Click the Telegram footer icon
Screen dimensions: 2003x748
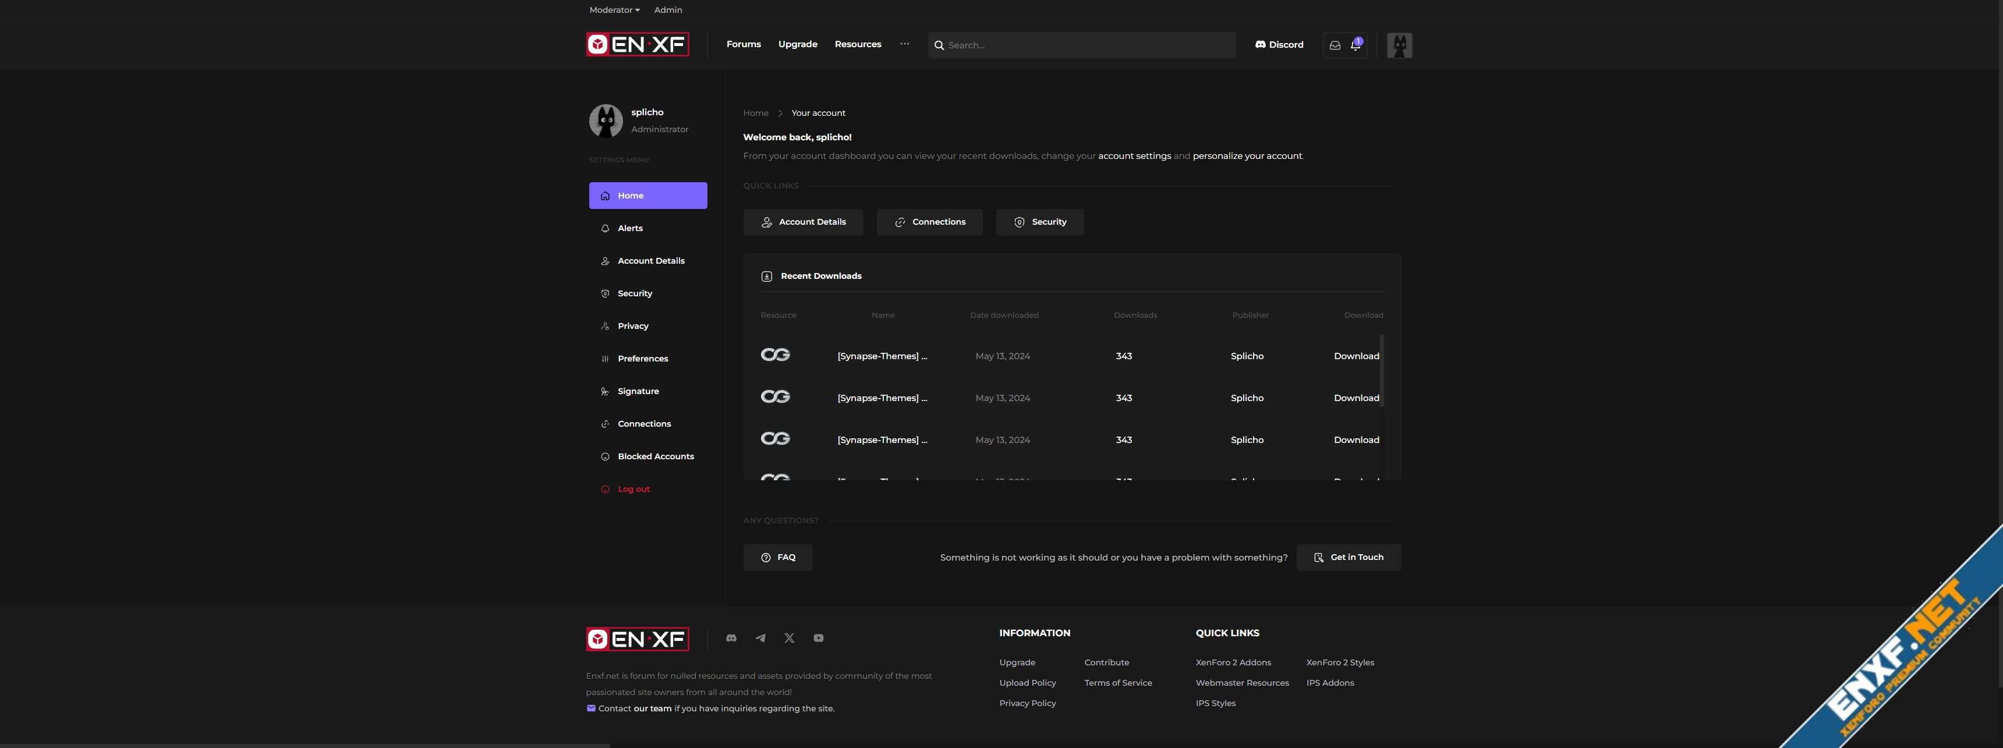click(x=760, y=637)
